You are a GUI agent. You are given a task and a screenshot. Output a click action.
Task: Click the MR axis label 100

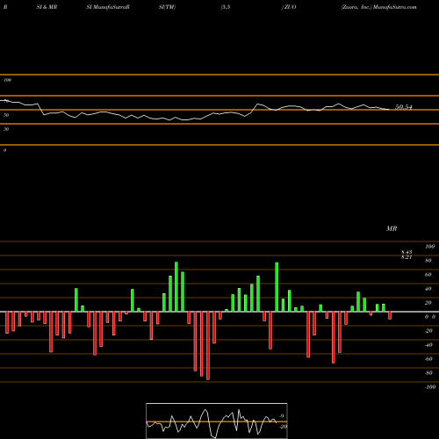pyautogui.click(x=430, y=247)
